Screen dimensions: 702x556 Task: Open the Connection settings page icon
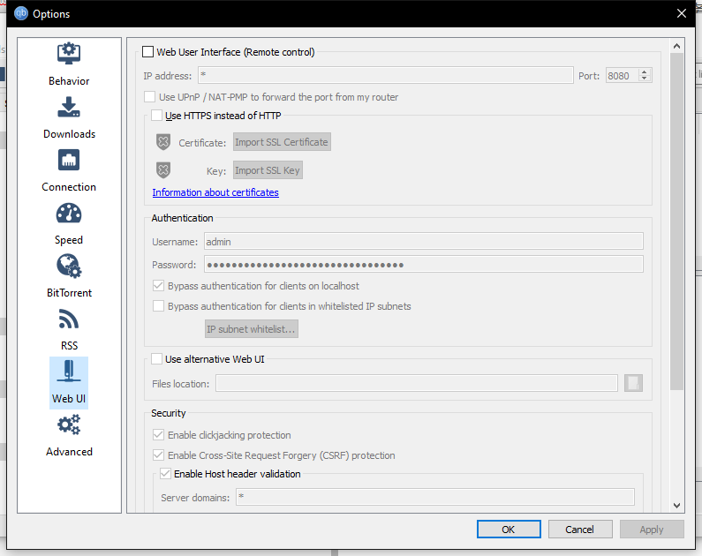point(69,160)
